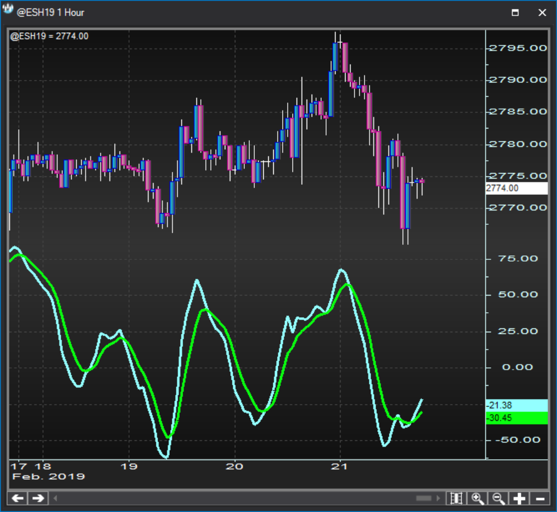This screenshot has height=512, width=557.
Task: Click the 2775.00 price axis label
Action: pos(518,176)
